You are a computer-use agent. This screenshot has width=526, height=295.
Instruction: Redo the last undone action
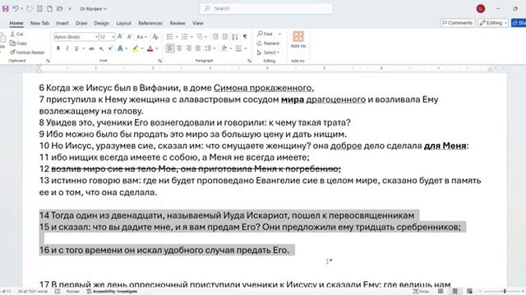point(30,9)
